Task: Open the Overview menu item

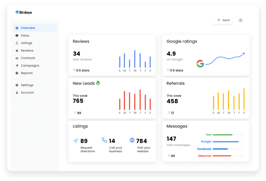Action: pyautogui.click(x=35, y=28)
